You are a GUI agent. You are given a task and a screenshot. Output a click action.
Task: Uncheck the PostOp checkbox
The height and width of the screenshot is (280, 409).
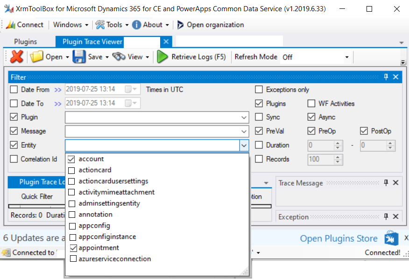364,131
